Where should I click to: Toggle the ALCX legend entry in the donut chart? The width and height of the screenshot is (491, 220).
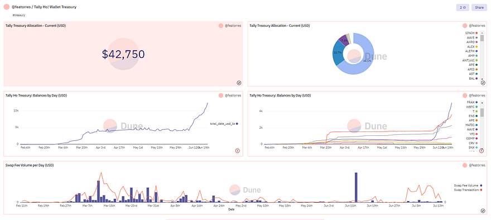pos(472,47)
